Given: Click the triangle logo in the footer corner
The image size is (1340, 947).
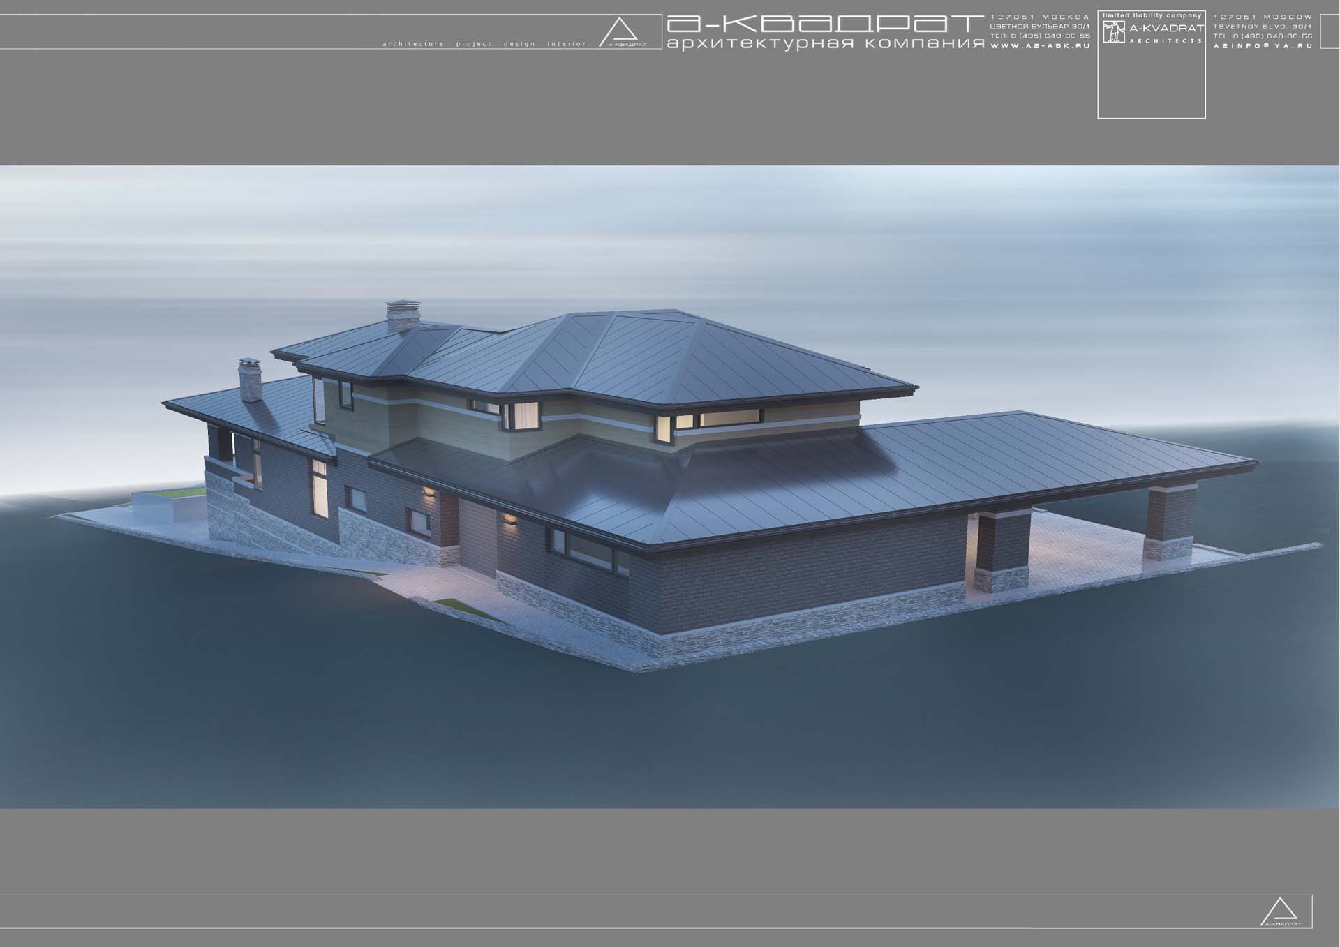Looking at the screenshot, I should point(1281,912).
